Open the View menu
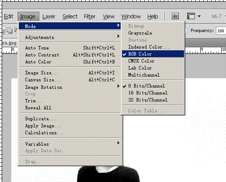 (109, 17)
